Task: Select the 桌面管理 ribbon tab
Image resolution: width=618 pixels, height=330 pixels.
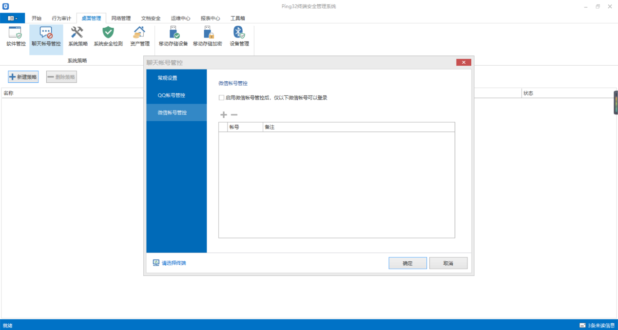Action: pyautogui.click(x=91, y=18)
